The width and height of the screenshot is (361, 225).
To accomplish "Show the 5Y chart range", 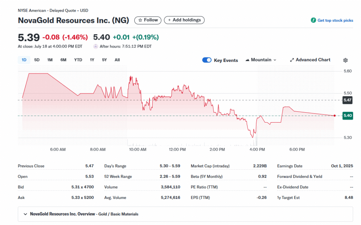I will 104,60.
